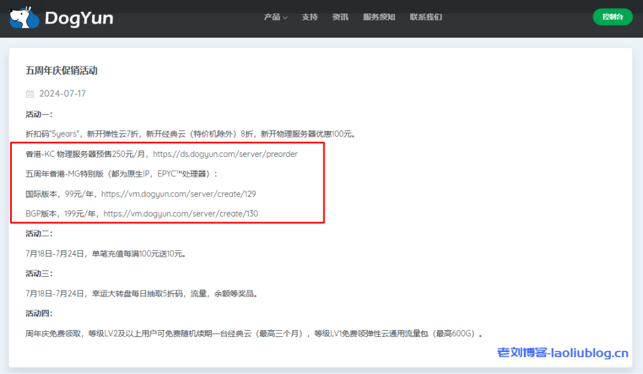This screenshot has width=643, height=374.
Task: Click the DogYun dog head logo
Action: tap(23, 17)
